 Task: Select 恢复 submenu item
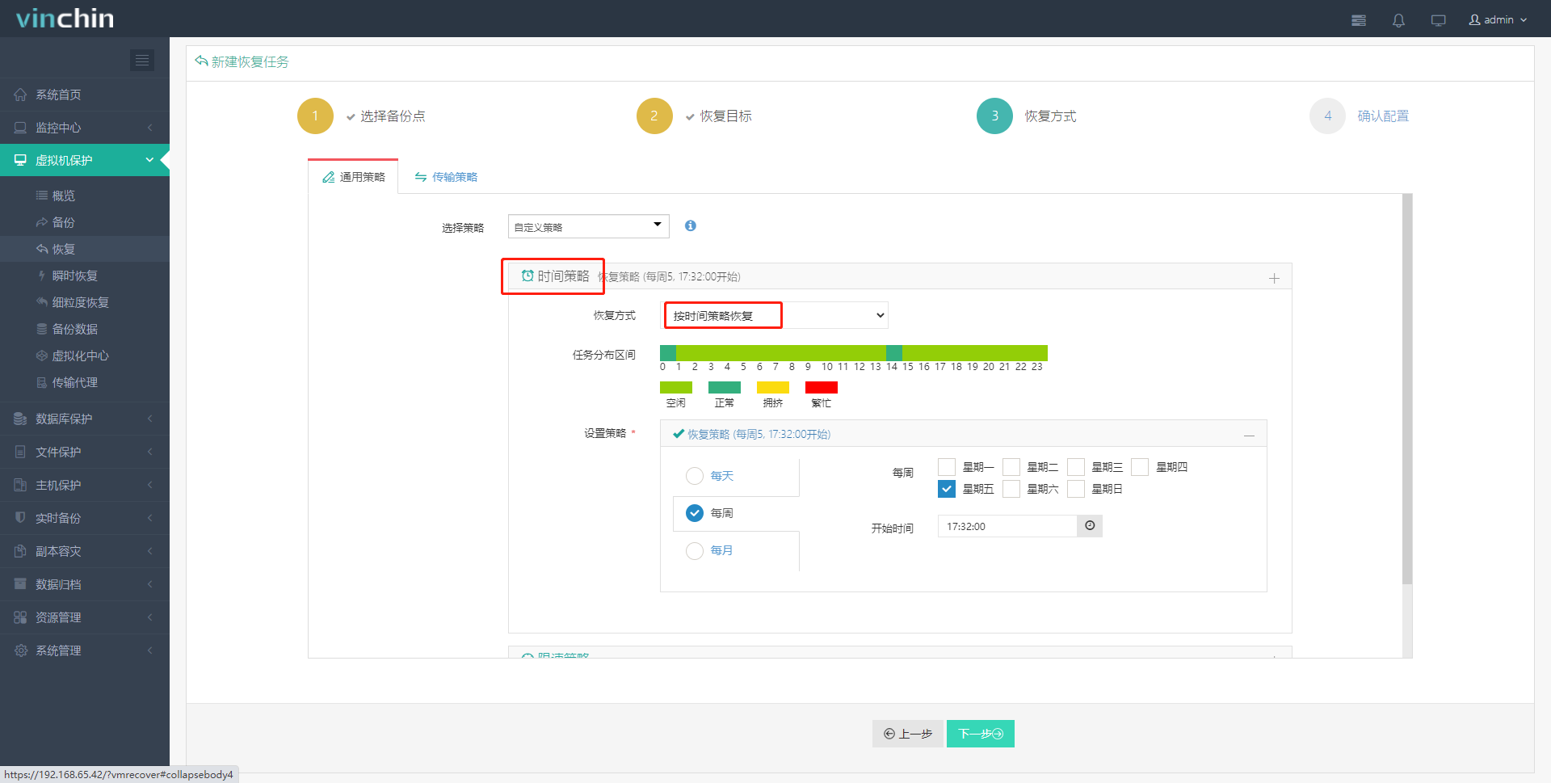pyautogui.click(x=85, y=249)
